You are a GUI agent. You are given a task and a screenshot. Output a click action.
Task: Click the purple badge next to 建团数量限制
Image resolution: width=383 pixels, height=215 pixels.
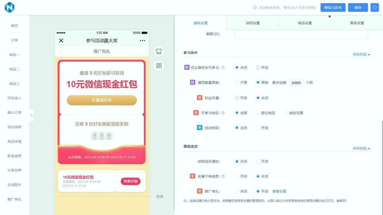193,83
